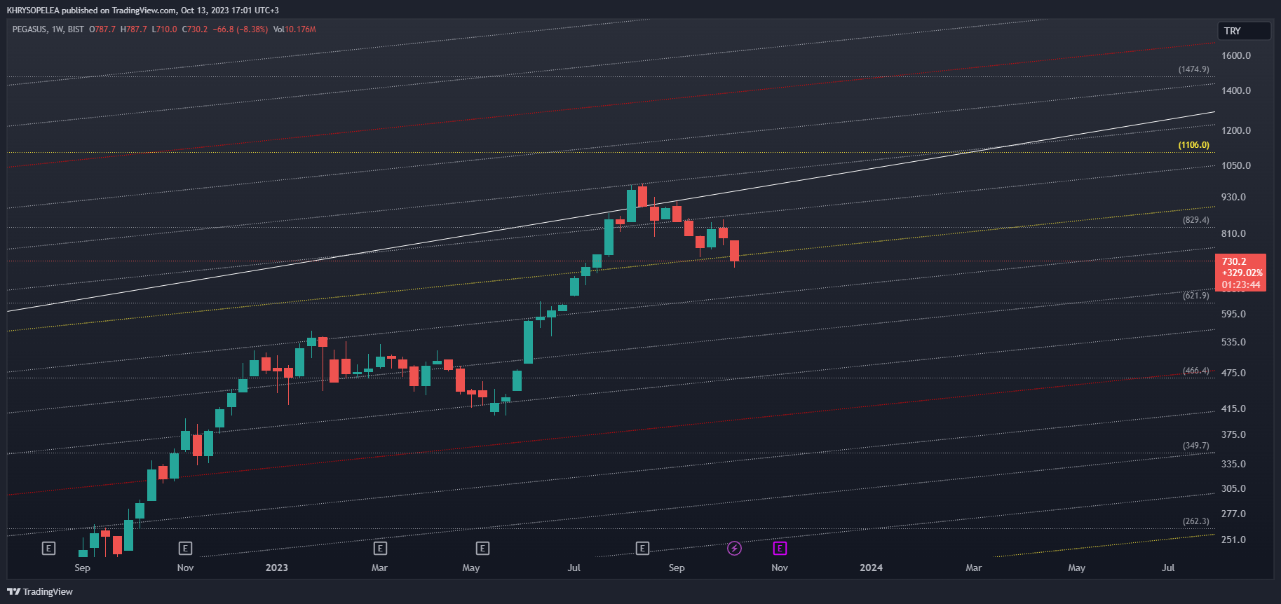Click the 810.0 price axis label

click(1234, 233)
